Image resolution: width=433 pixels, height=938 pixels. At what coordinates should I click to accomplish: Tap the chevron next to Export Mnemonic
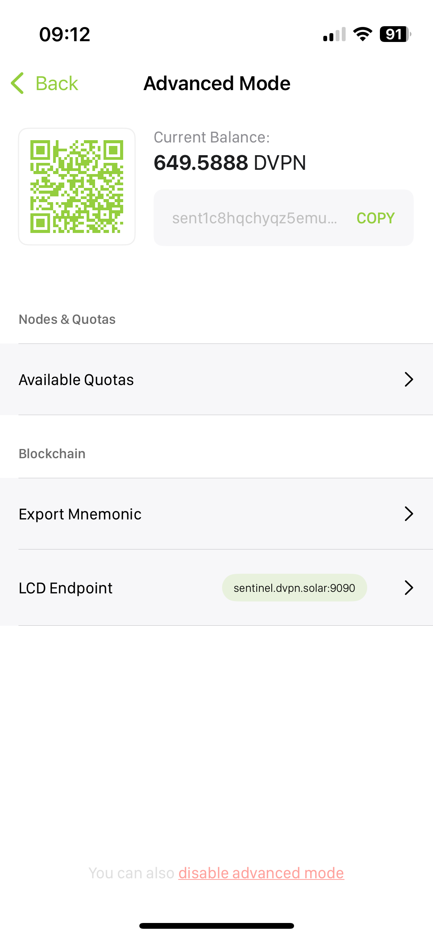409,514
